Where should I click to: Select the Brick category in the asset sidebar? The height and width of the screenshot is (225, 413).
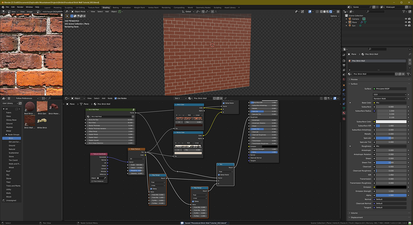click(x=11, y=138)
